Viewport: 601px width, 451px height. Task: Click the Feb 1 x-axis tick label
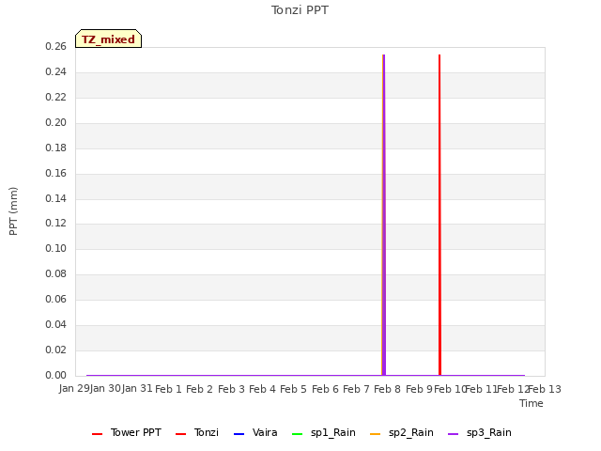168,389
